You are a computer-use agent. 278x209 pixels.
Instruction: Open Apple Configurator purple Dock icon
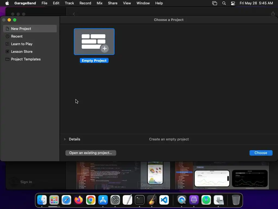(194, 200)
